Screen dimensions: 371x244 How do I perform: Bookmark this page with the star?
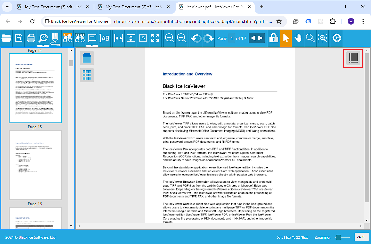[x=279, y=21]
